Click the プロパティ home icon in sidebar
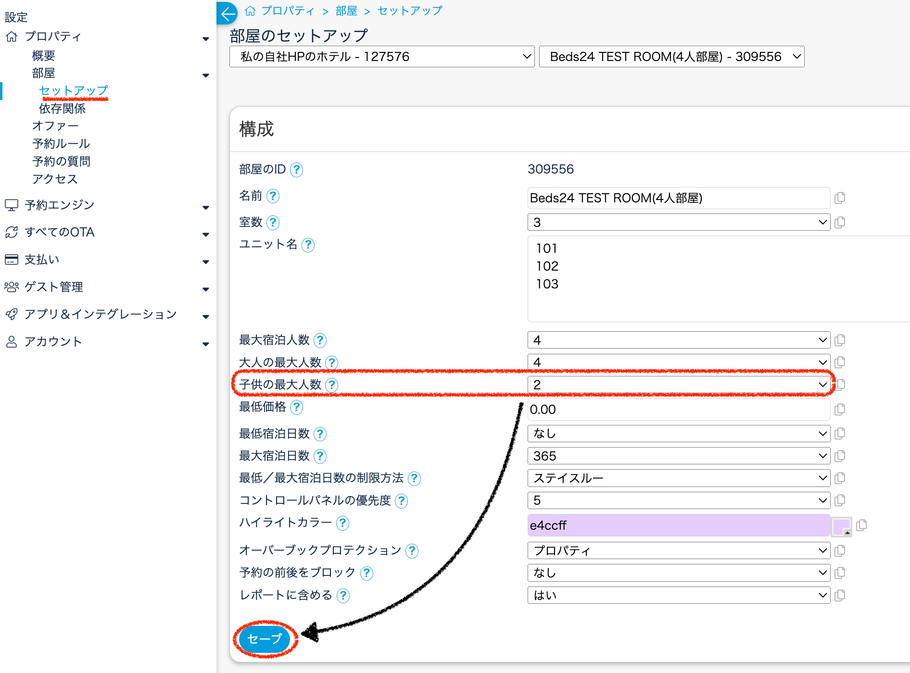This screenshot has width=910, height=673. coord(11,37)
